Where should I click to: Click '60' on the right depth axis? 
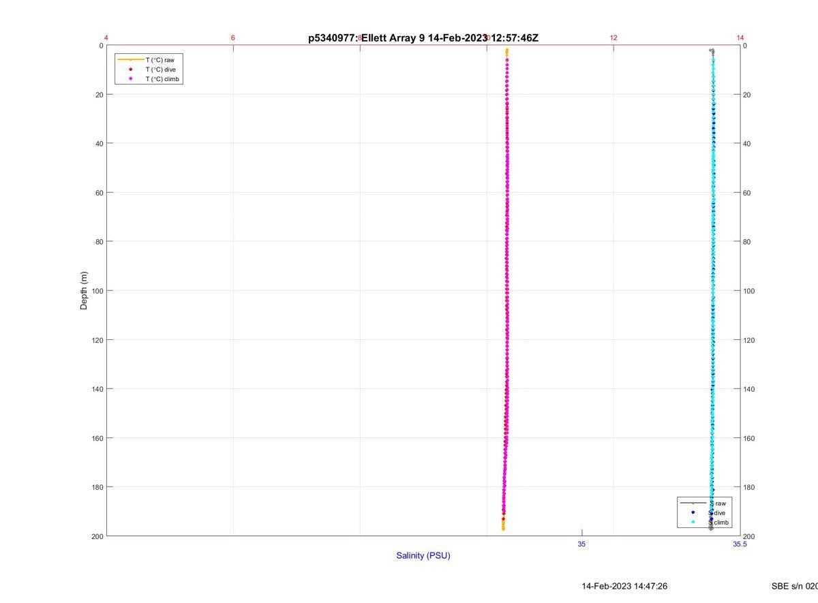[747, 193]
